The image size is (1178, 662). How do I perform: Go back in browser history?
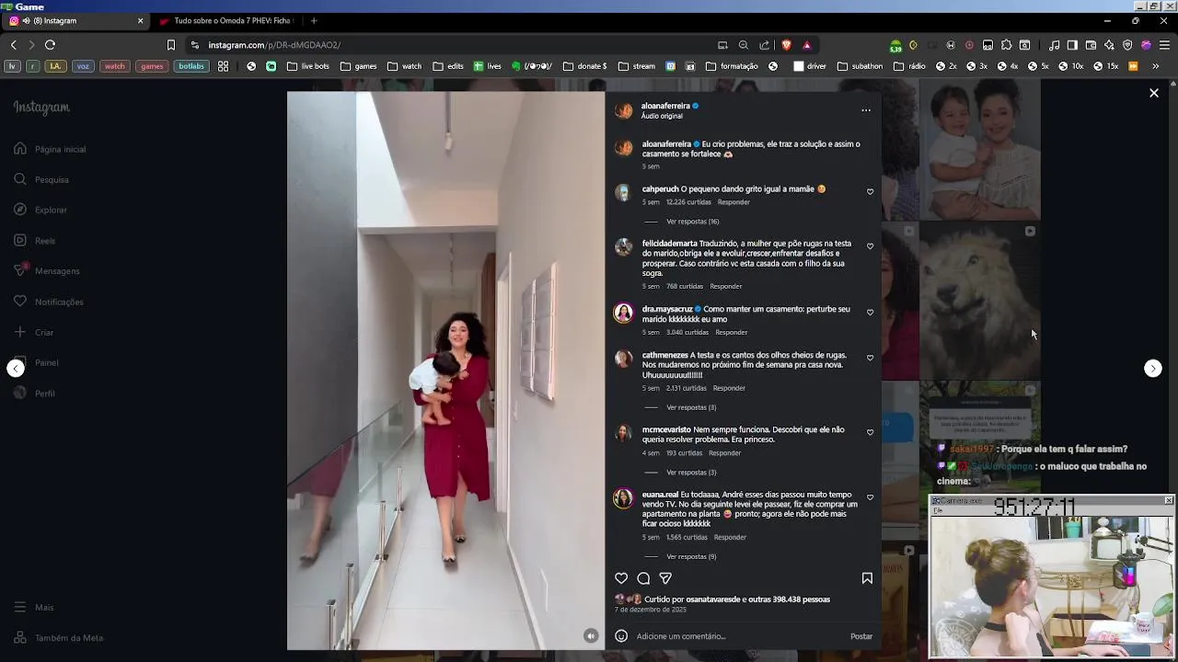[13, 45]
